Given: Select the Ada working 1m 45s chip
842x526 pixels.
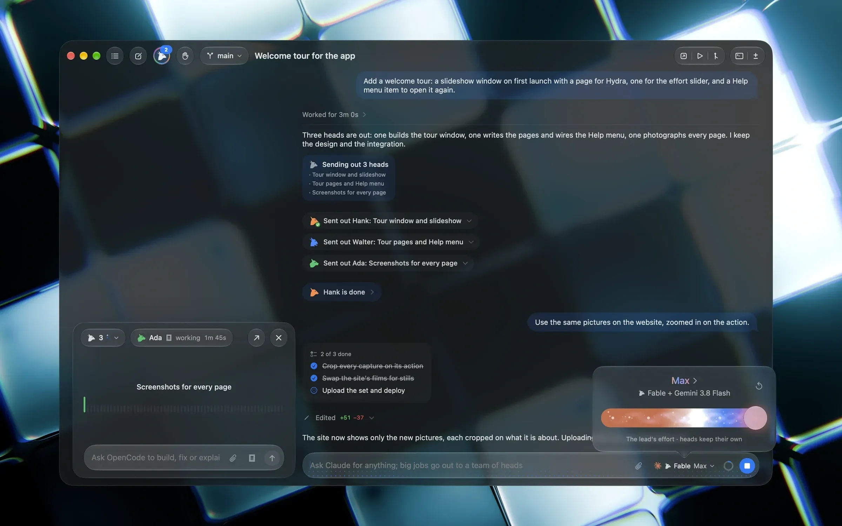Looking at the screenshot, I should coord(181,338).
